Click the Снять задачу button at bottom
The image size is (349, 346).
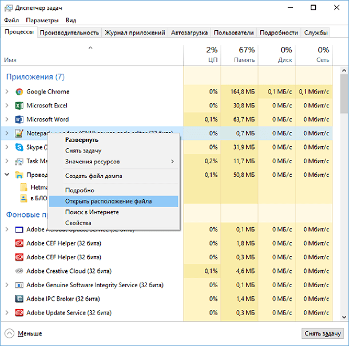pyautogui.click(x=323, y=333)
